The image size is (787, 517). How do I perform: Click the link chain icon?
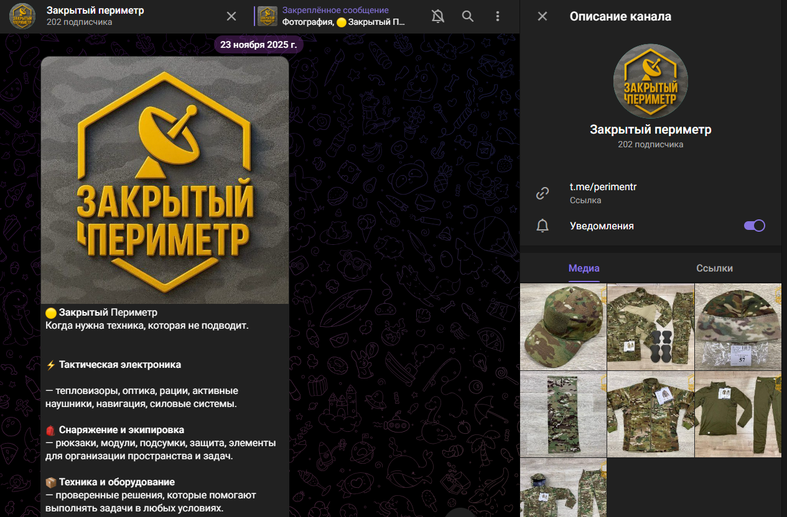(543, 193)
